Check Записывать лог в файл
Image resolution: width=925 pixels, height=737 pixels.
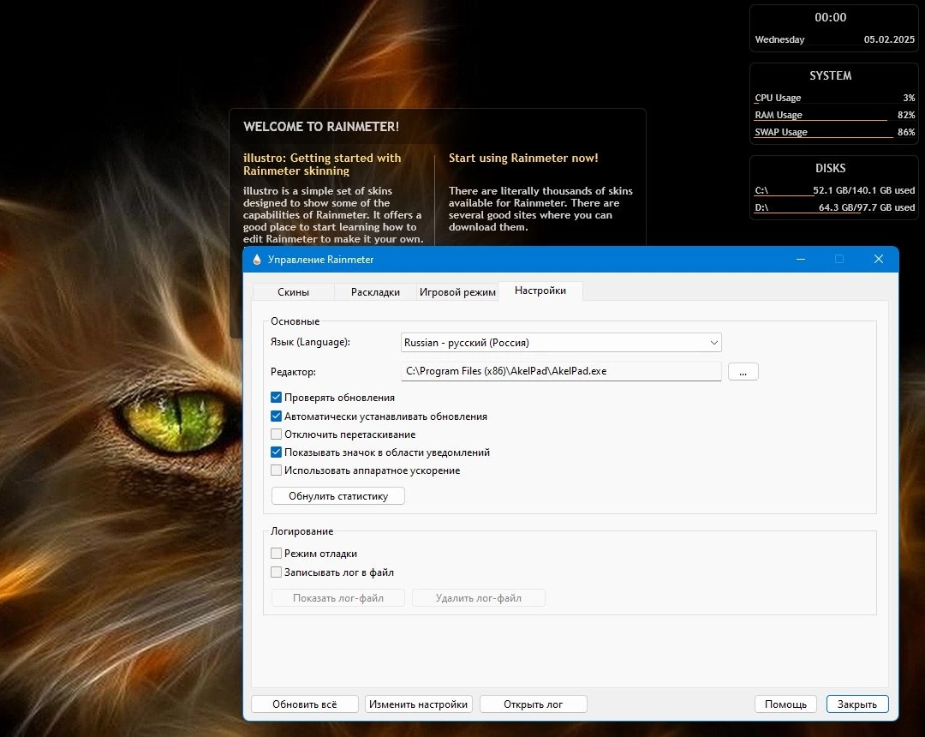(276, 572)
